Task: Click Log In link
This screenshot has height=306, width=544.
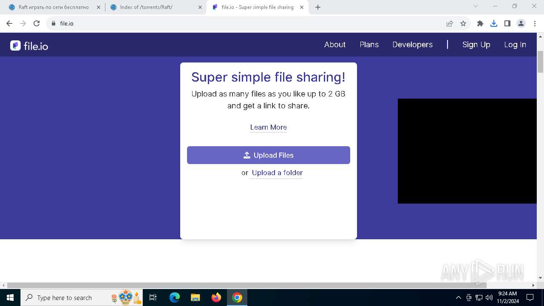Action: (515, 45)
